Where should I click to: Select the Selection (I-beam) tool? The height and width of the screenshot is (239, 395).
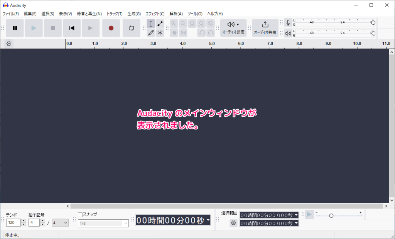point(151,23)
